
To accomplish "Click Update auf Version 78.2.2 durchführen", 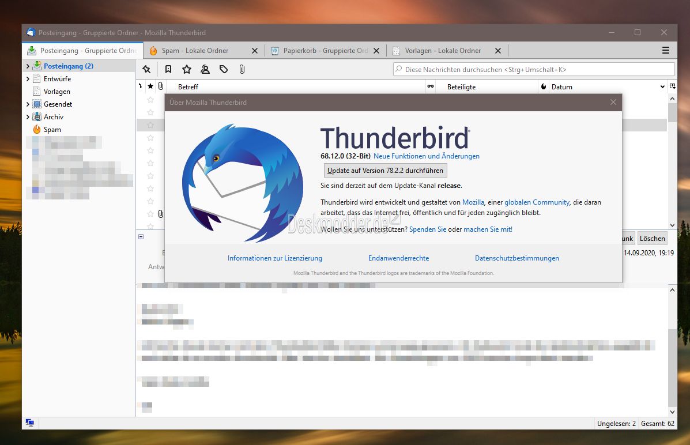I will click(386, 171).
